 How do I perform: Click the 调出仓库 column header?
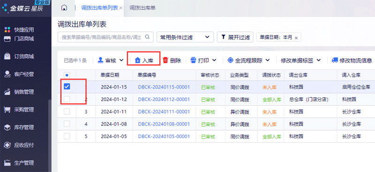pos(298,75)
